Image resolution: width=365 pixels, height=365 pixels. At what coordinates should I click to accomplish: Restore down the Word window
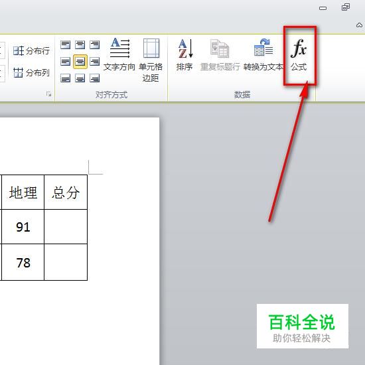pyautogui.click(x=346, y=7)
